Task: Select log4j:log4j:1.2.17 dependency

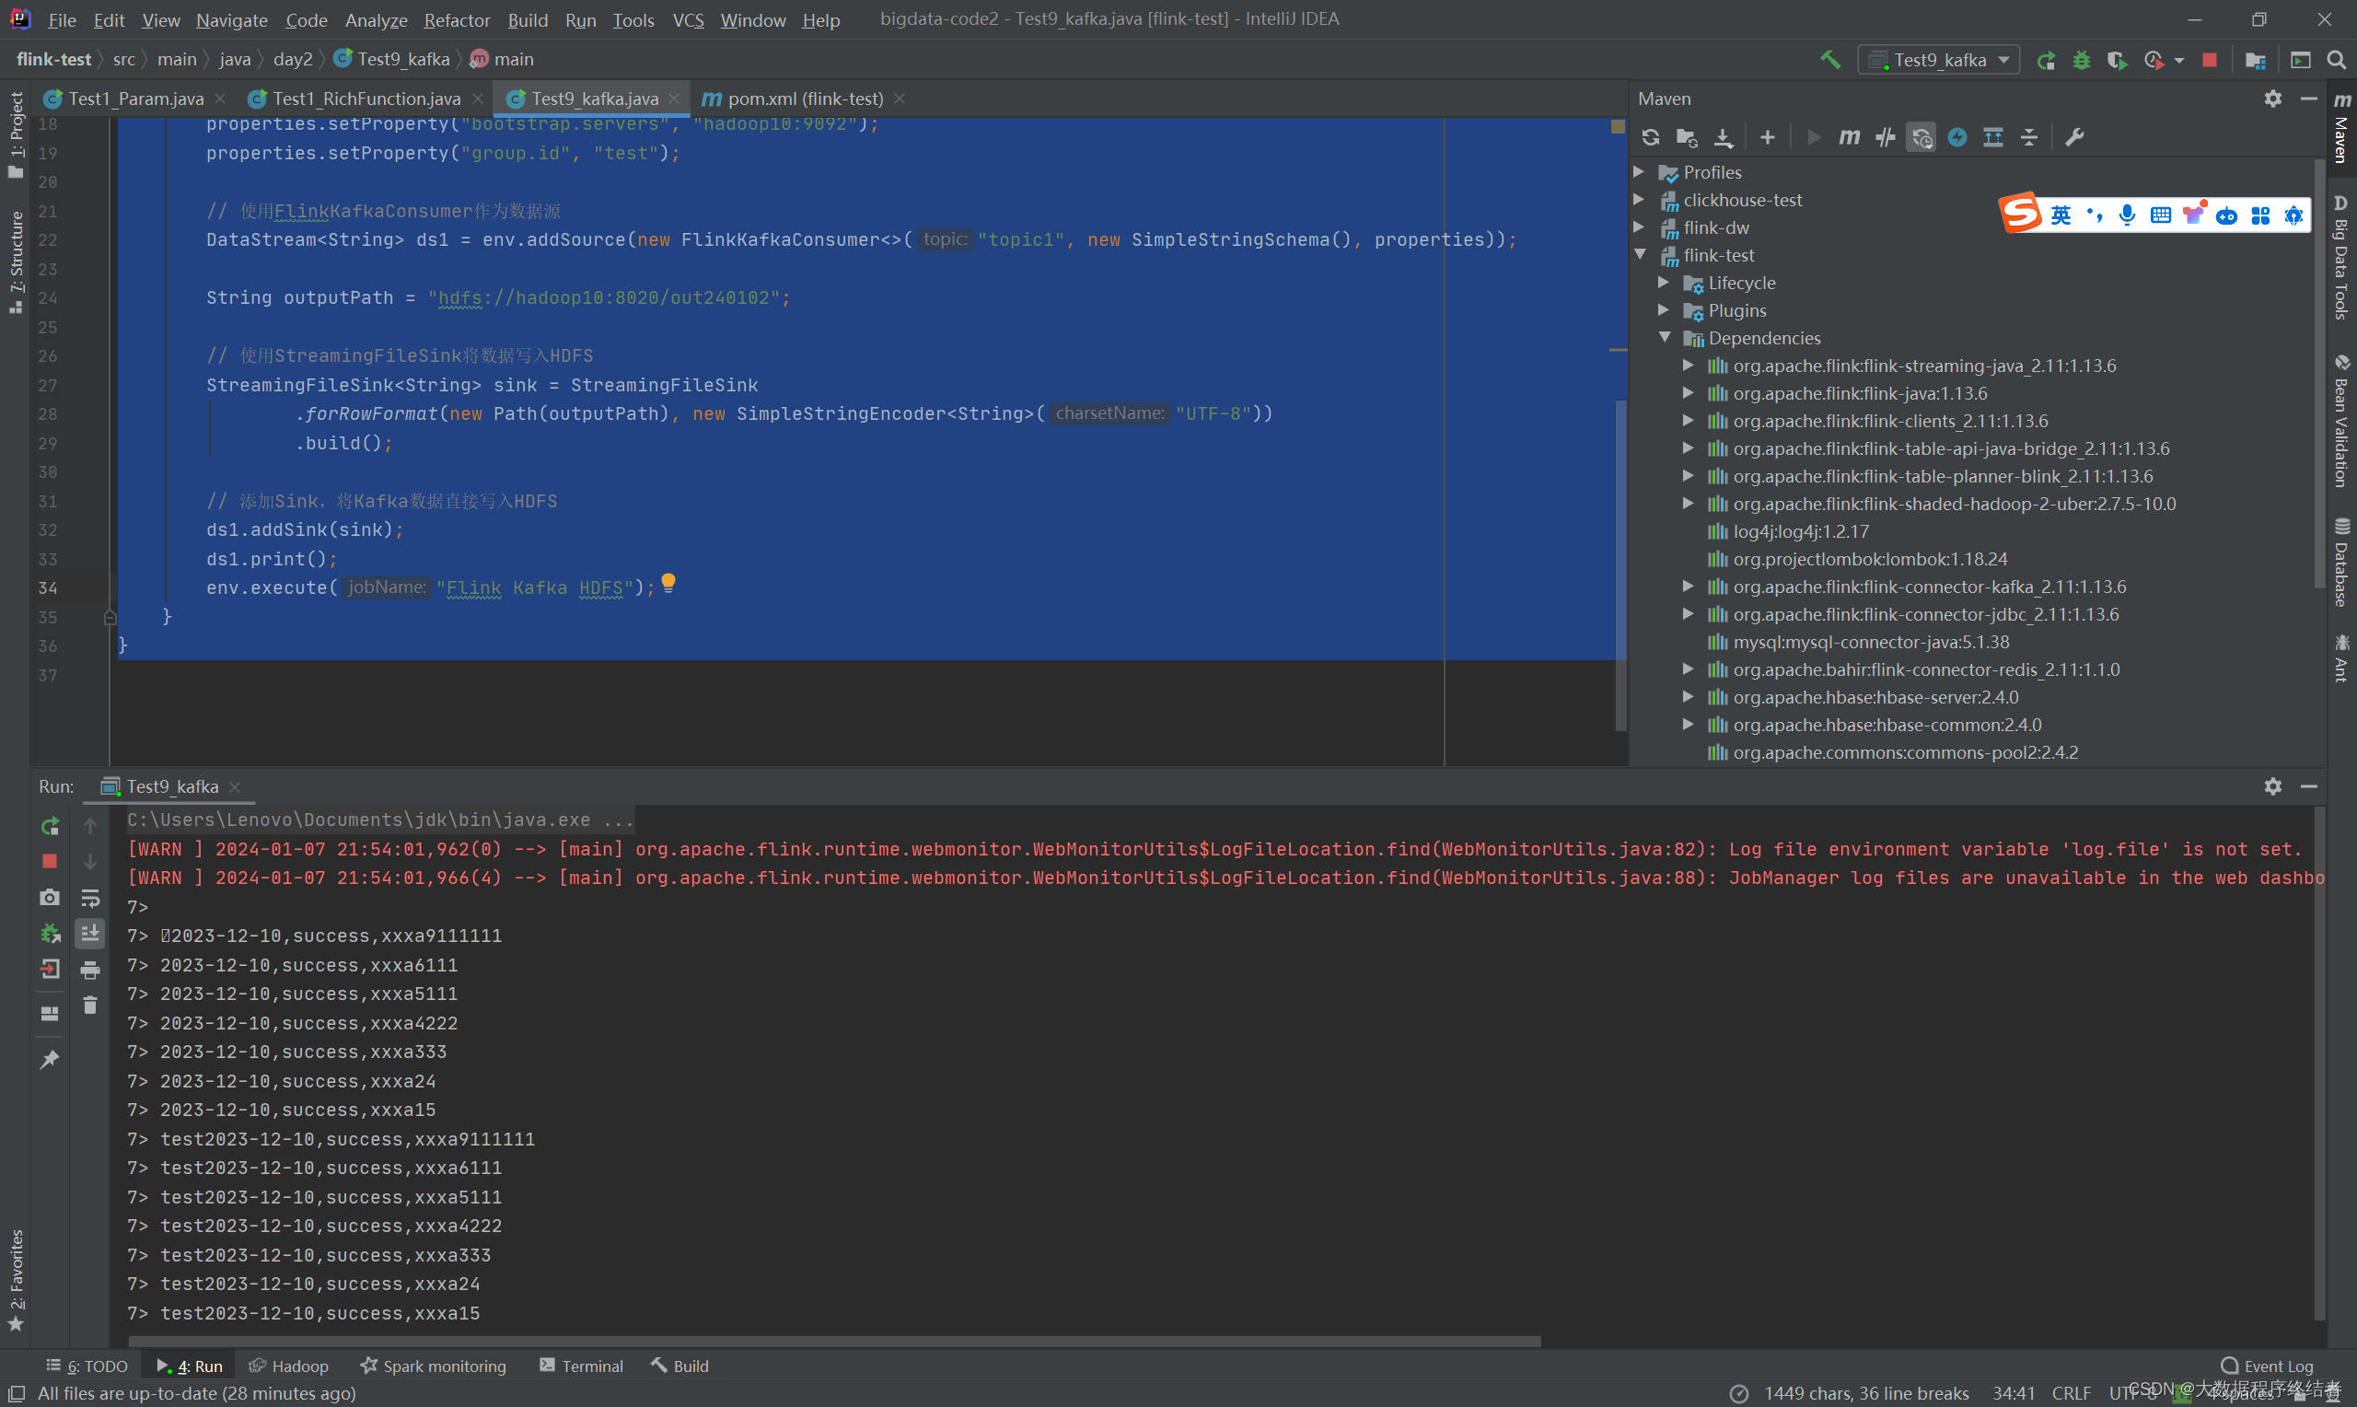Action: [x=1801, y=531]
